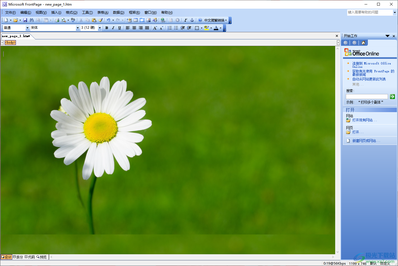Insert hyperlink with the globe chain icon
The height and width of the screenshot is (266, 398).
163,20
